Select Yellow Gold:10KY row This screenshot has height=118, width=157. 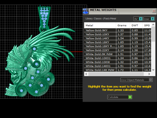[x=118, y=34]
